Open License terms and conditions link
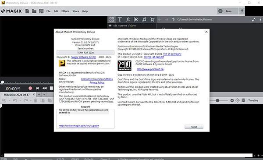This screenshot has width=263, height=160. point(97,79)
